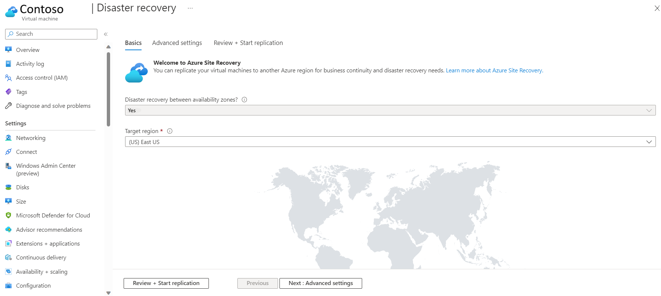The image size is (661, 296).
Task: Click the Networking icon in Settings
Action: point(8,138)
